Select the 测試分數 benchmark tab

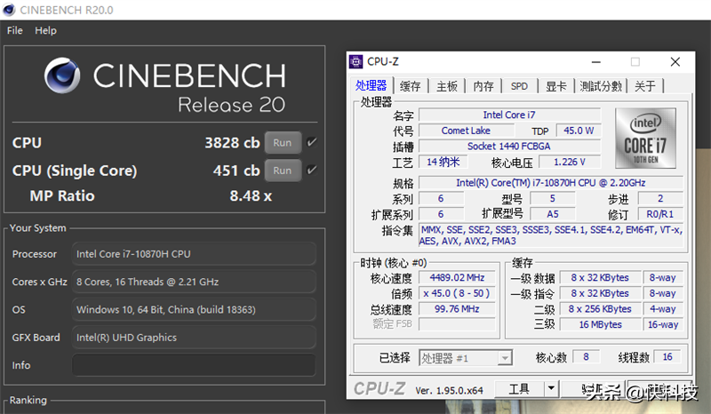(x=601, y=86)
